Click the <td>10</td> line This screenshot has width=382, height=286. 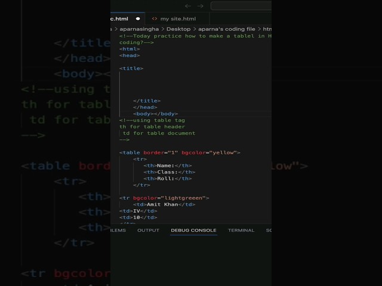[x=138, y=217]
